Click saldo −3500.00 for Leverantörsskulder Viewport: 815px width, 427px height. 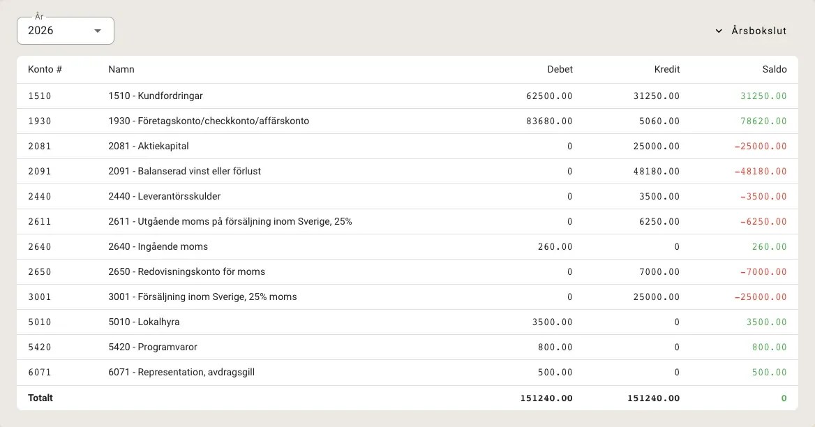pyautogui.click(x=763, y=196)
